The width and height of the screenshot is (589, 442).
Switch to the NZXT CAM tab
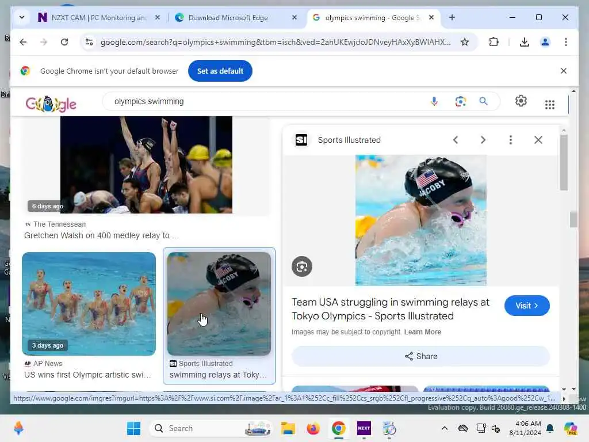tap(98, 18)
